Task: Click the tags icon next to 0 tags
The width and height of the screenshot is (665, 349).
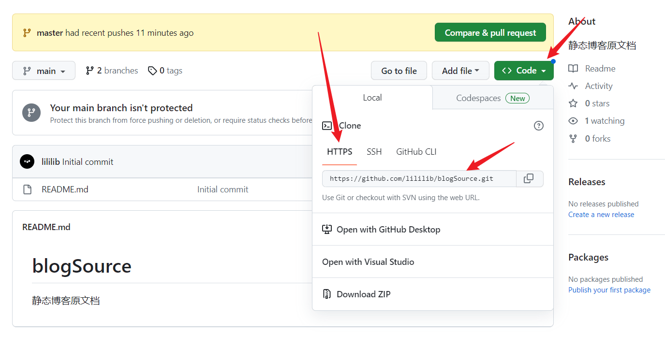Action: click(152, 71)
